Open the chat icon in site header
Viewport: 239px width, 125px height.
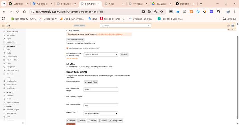click(x=229, y=26)
